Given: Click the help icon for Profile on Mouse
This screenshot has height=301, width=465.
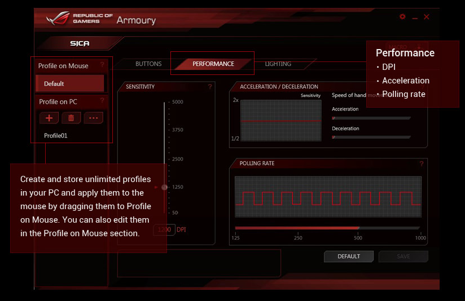Looking at the screenshot, I should 102,65.
